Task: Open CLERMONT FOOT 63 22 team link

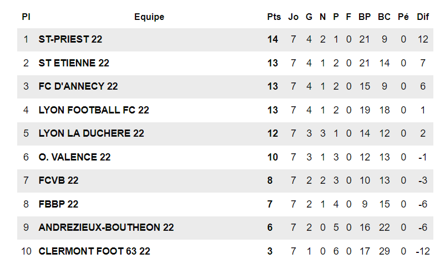Action: point(94,251)
